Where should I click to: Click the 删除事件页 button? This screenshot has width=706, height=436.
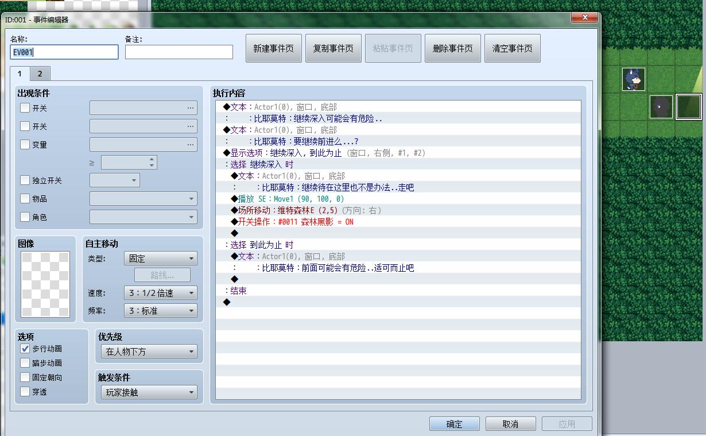(453, 48)
